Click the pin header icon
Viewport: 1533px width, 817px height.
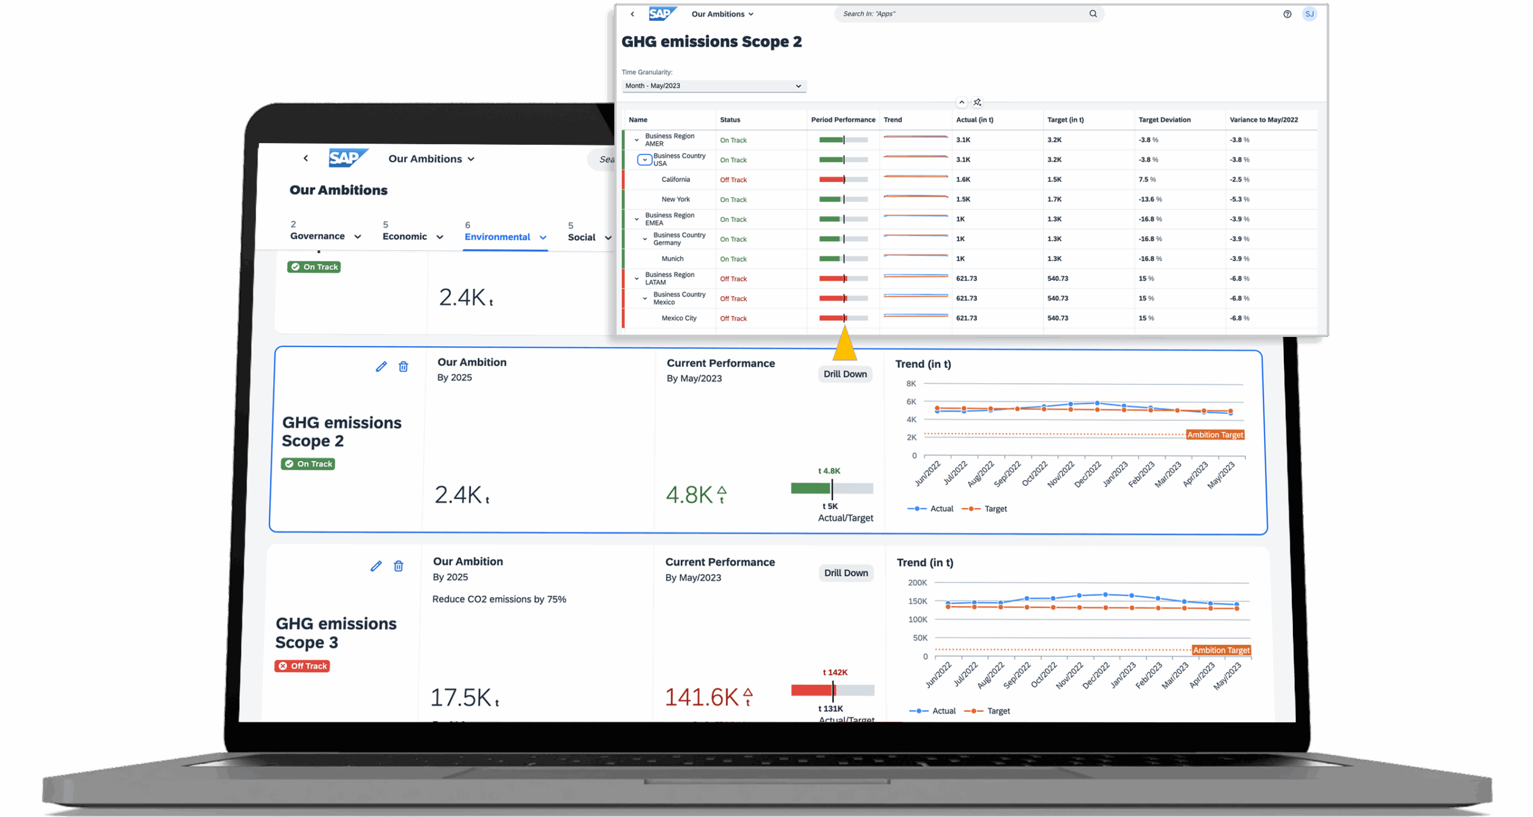[x=977, y=102]
